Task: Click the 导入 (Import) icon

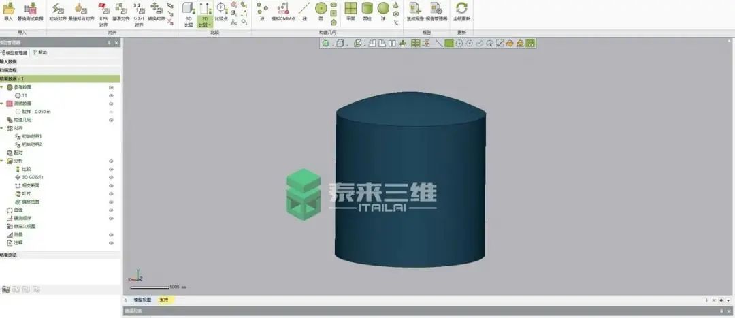Action: coord(8,11)
